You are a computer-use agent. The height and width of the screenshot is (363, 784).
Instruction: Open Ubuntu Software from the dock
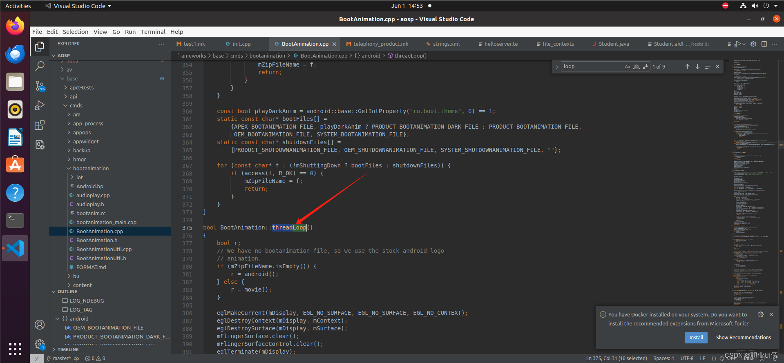[15, 165]
